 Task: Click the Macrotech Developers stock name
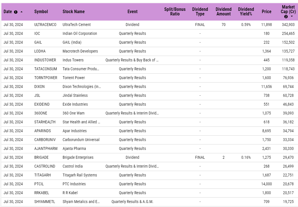tap(80, 51)
